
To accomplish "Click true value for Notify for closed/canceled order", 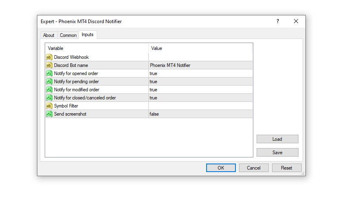I will click(200, 98).
